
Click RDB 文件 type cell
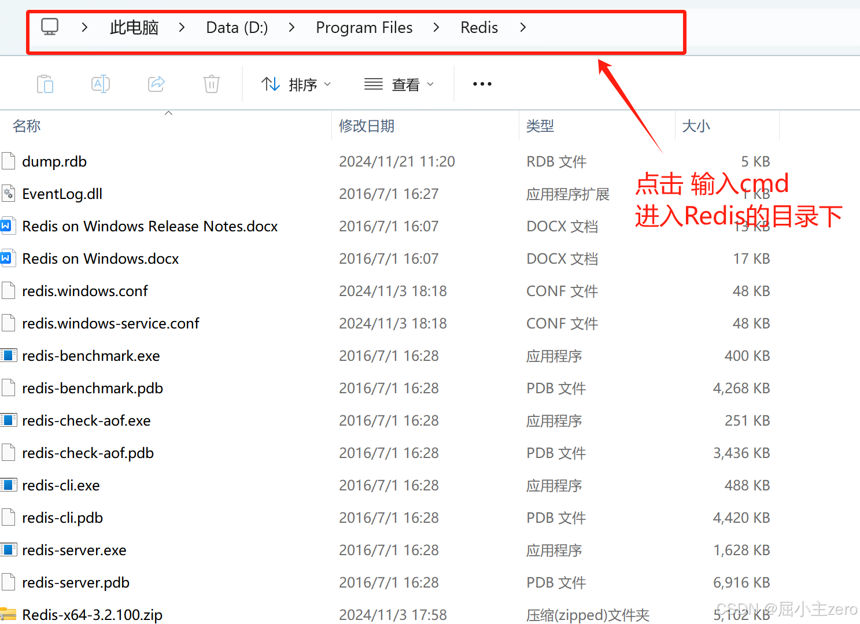(x=556, y=161)
